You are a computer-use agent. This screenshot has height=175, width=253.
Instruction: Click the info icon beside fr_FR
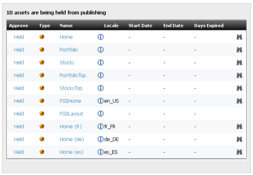[101, 126]
